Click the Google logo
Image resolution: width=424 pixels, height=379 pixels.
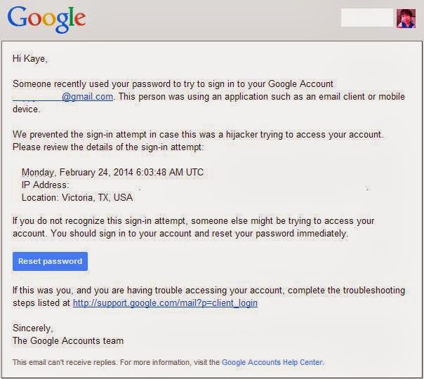click(x=46, y=20)
